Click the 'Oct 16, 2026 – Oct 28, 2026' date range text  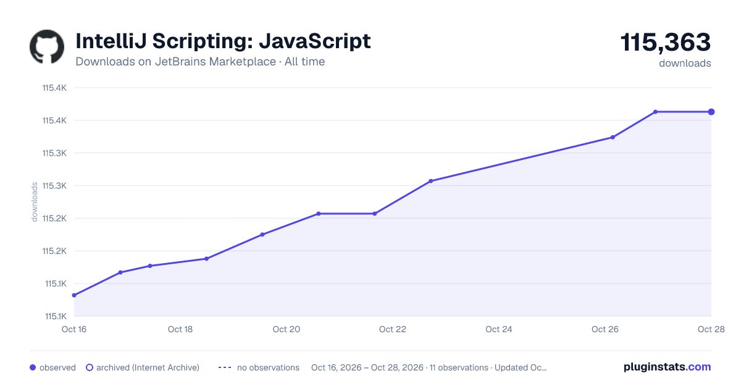[367, 367]
